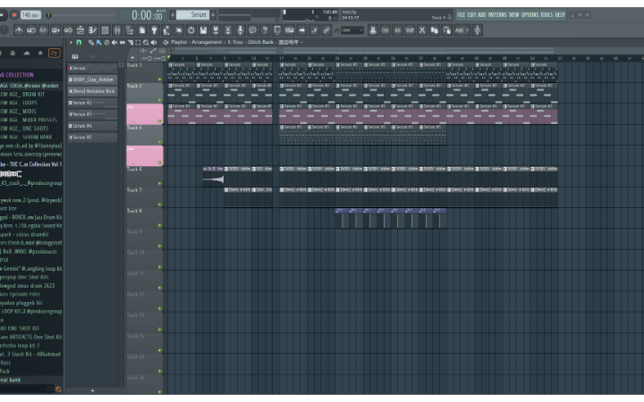Viewport: 644px width, 402px height.
Task: Click the undo history circular arrow icon
Action: click(191, 30)
